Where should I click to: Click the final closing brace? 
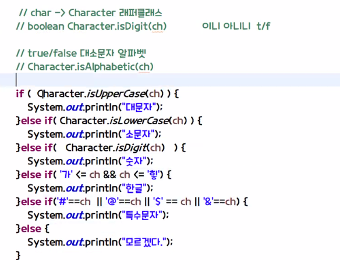coord(18,255)
